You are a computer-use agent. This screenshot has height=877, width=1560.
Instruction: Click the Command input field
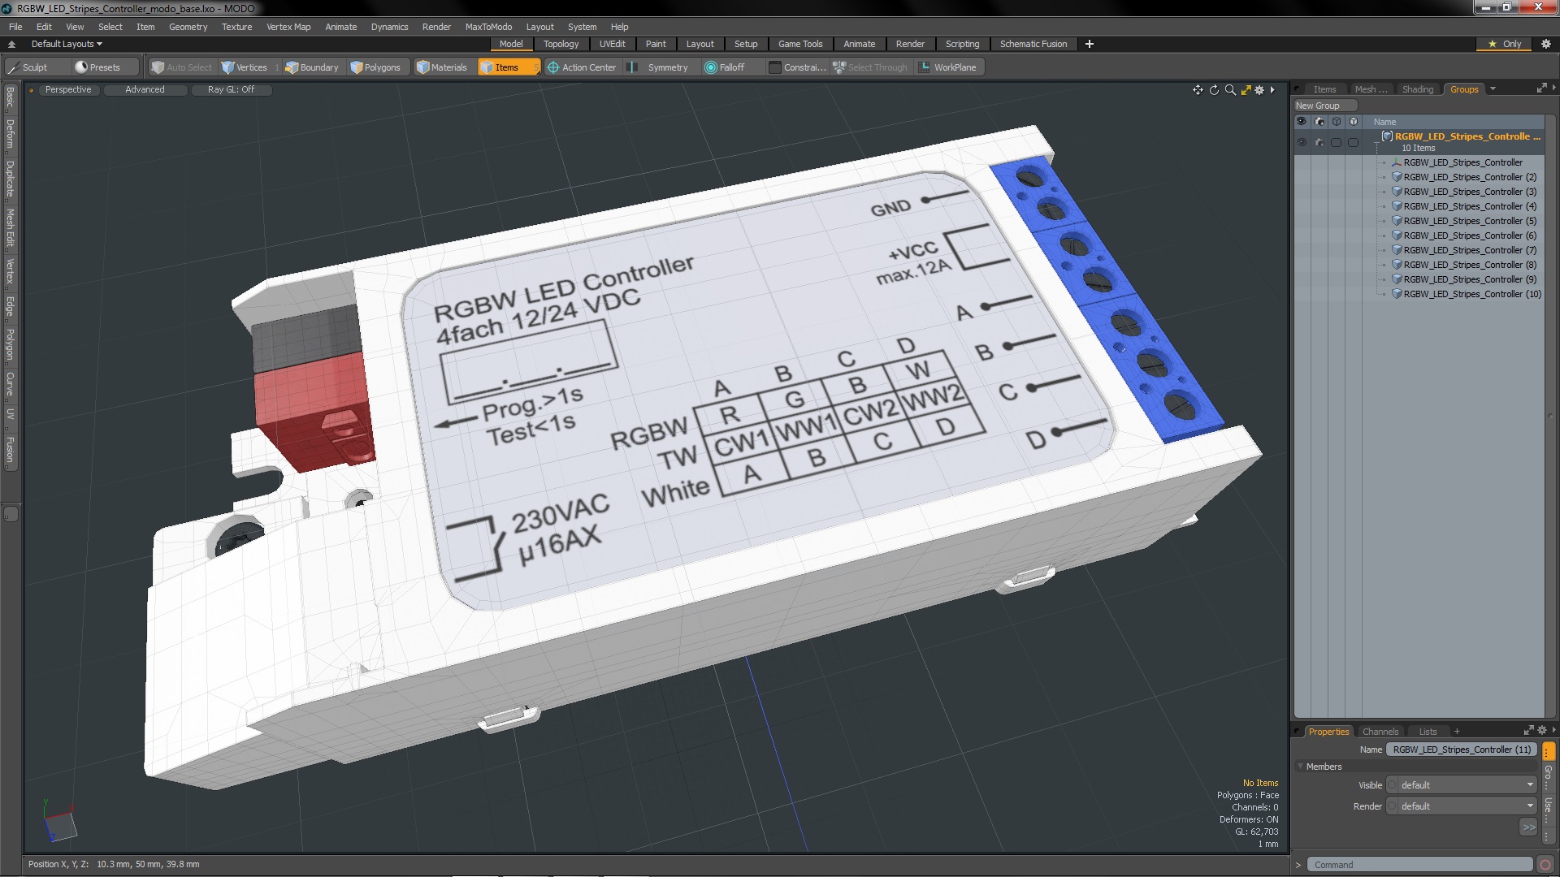[x=1419, y=865]
